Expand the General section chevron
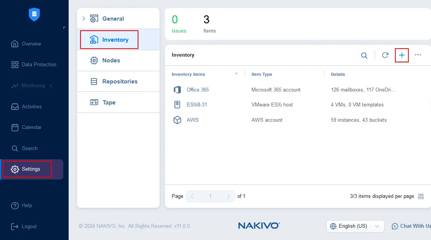 [84, 19]
